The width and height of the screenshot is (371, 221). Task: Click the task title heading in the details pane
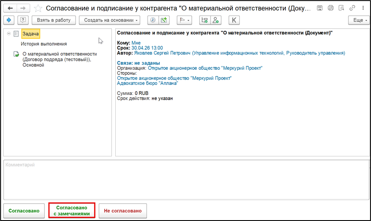point(225,33)
